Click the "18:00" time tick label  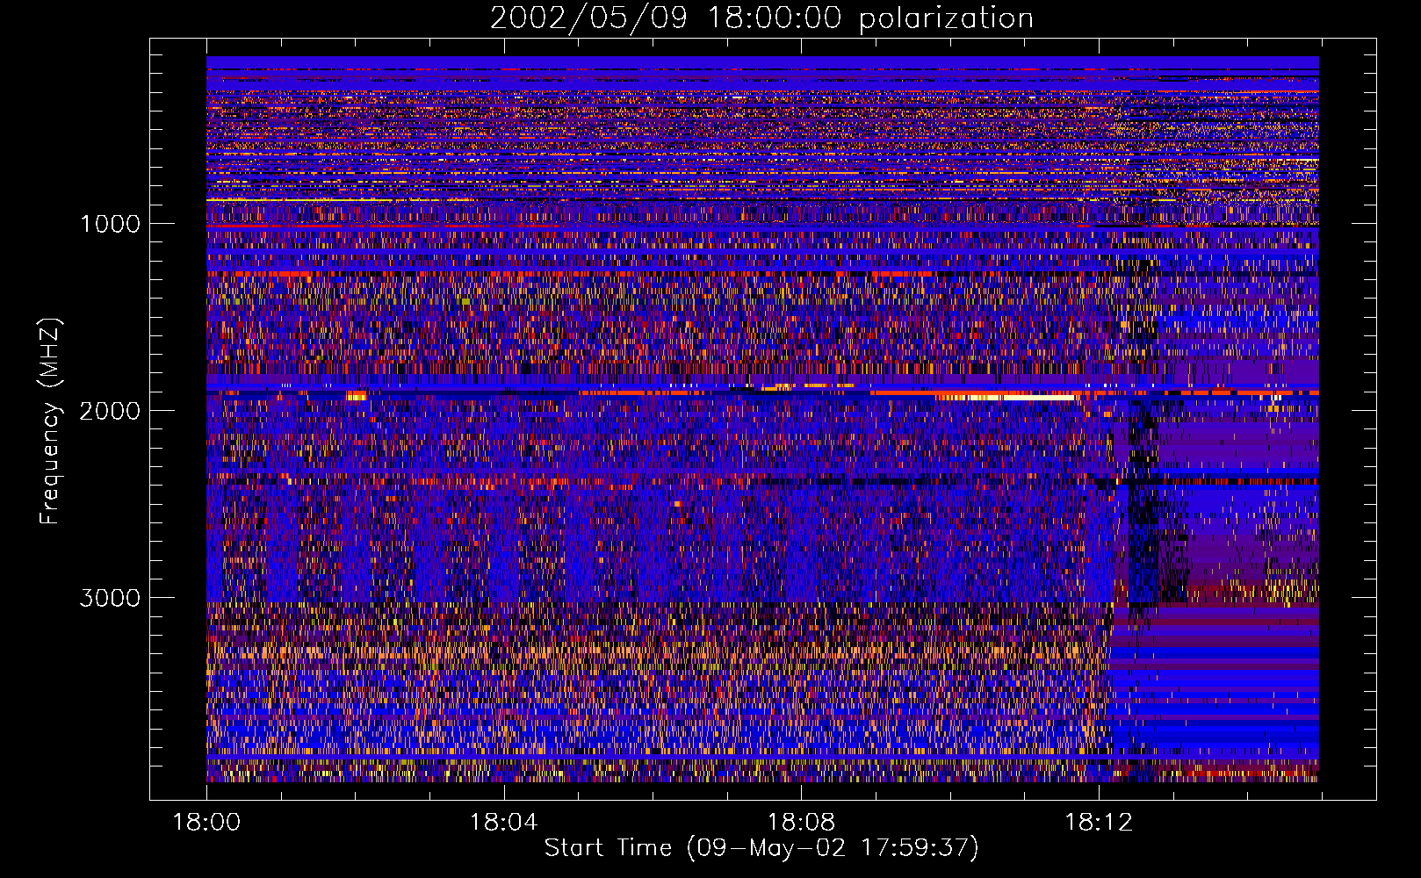(206, 823)
